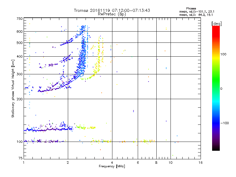The width and height of the screenshot is (236, 177).
Task: Click the 'Frequency [MHz]' axis label
Action: pyautogui.click(x=112, y=166)
